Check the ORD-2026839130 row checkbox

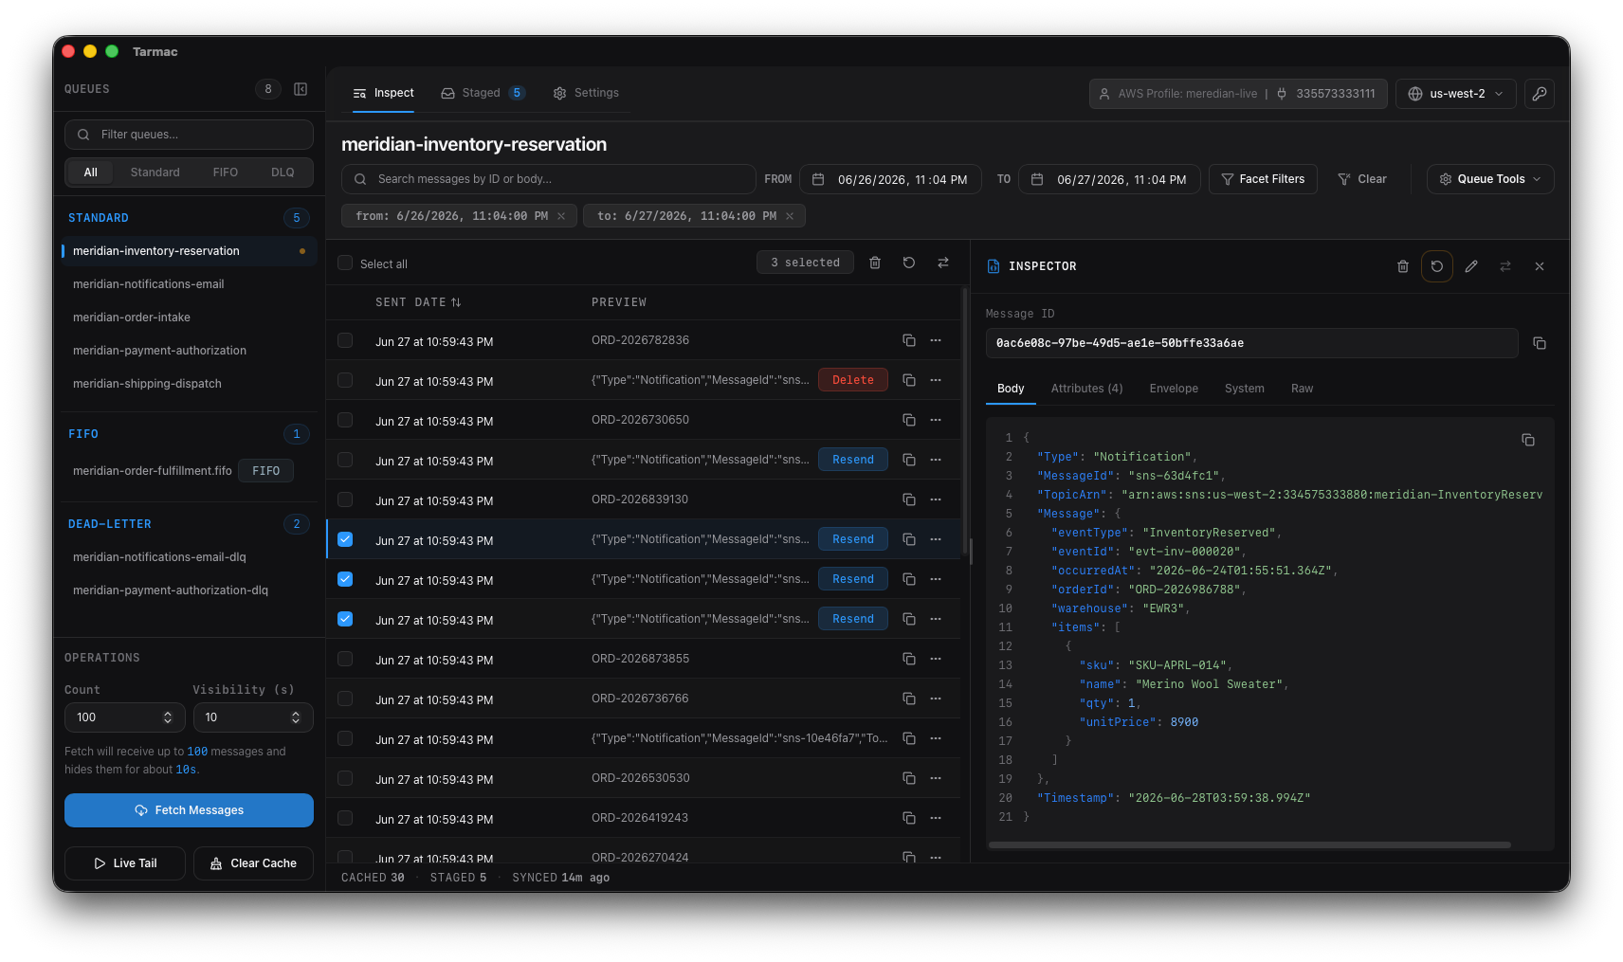[x=345, y=499]
